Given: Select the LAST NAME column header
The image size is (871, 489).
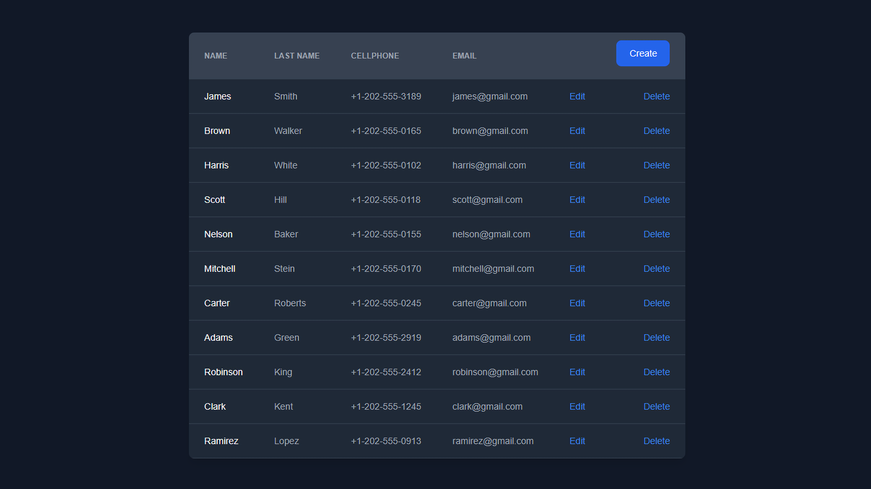Looking at the screenshot, I should click(x=296, y=56).
